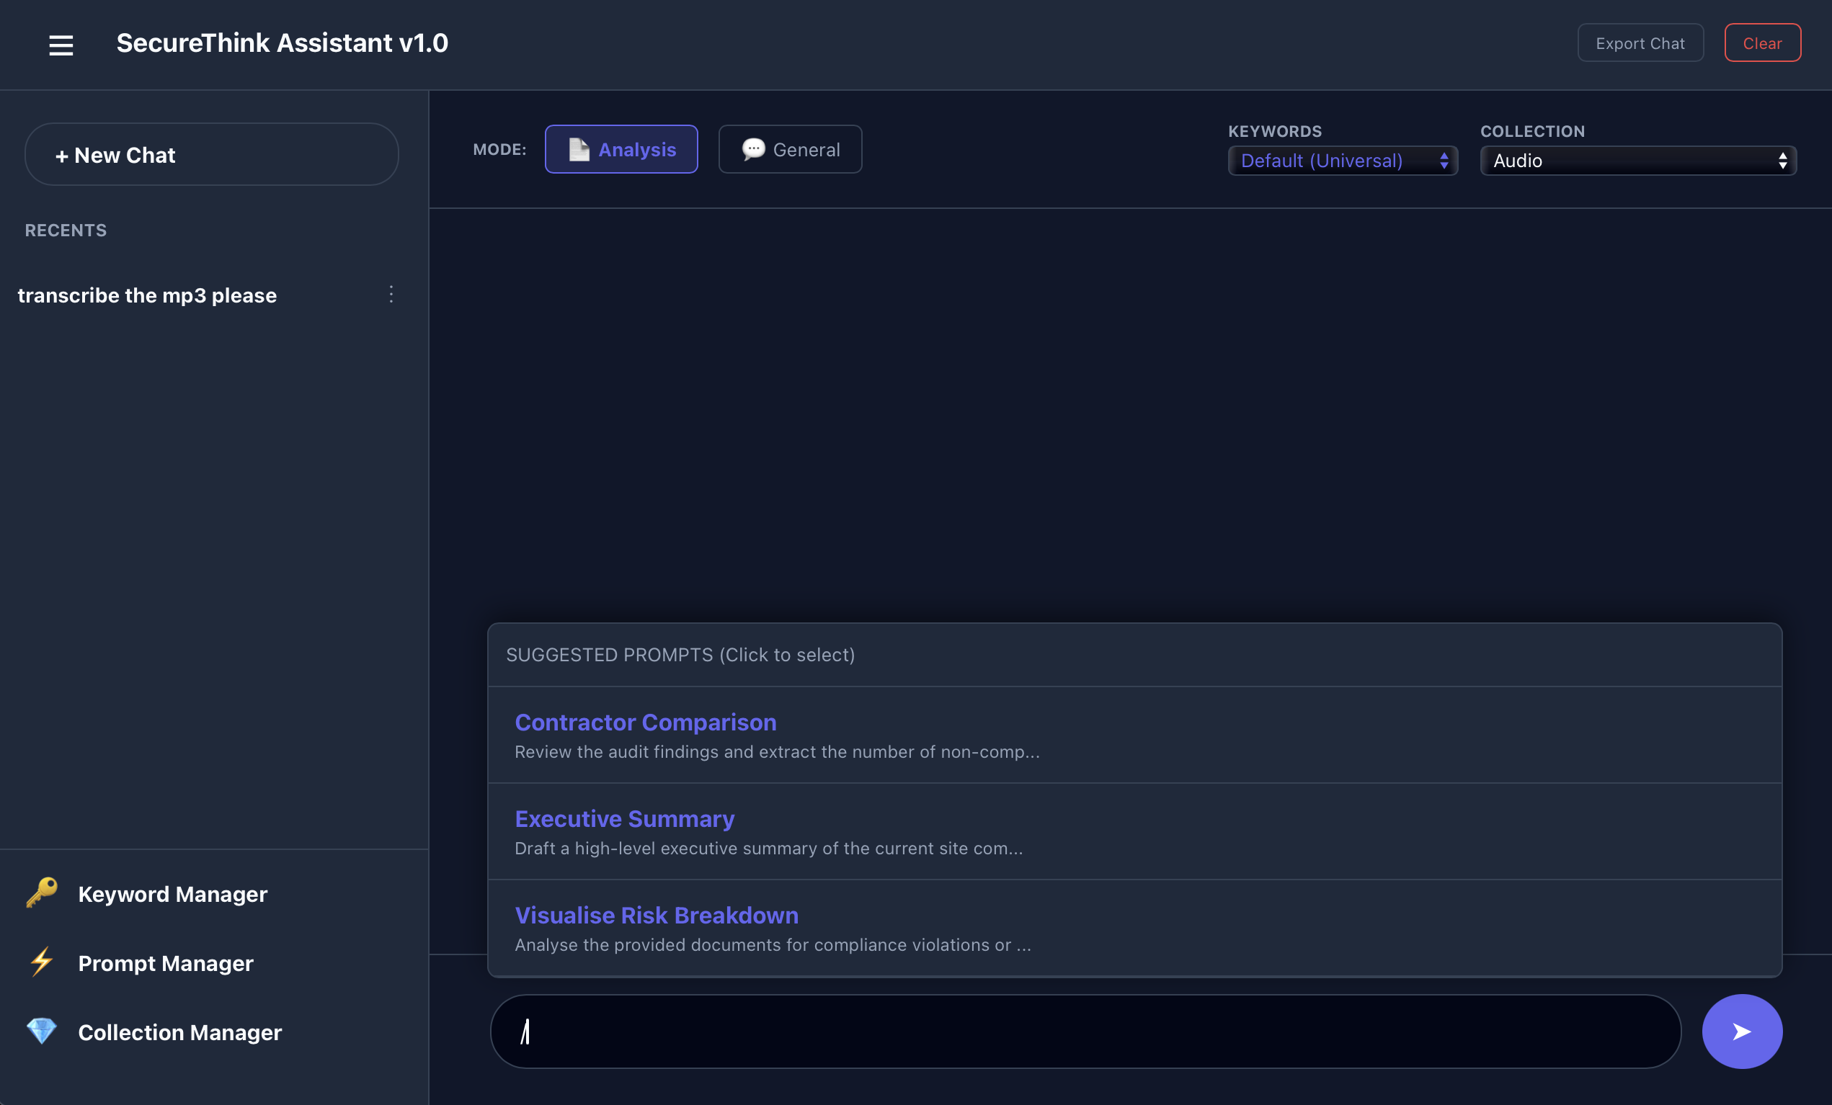The width and height of the screenshot is (1832, 1105).
Task: Click the send arrow button
Action: click(1741, 1031)
